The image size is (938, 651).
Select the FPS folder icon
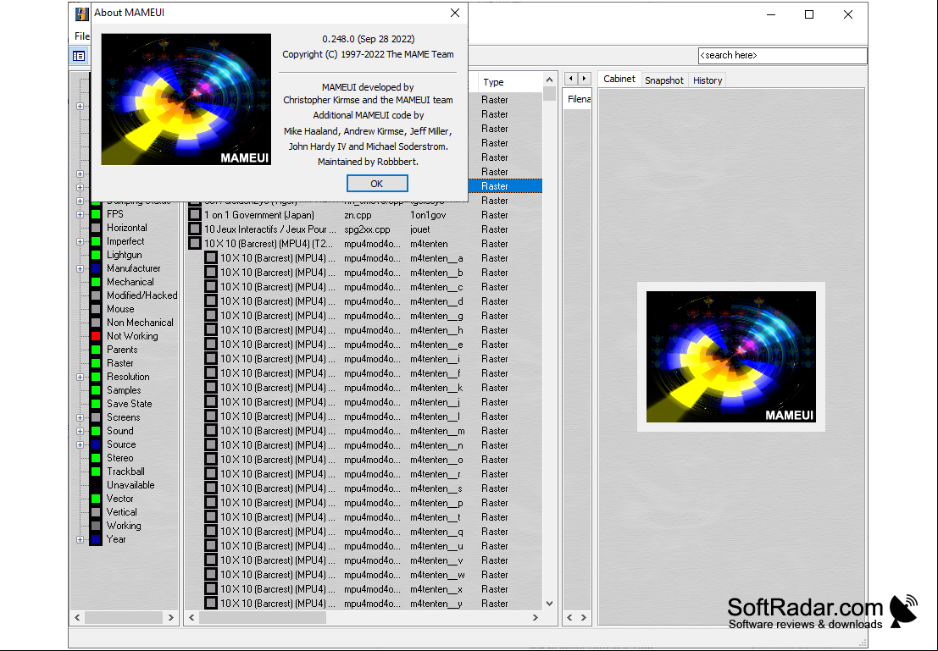point(96,215)
